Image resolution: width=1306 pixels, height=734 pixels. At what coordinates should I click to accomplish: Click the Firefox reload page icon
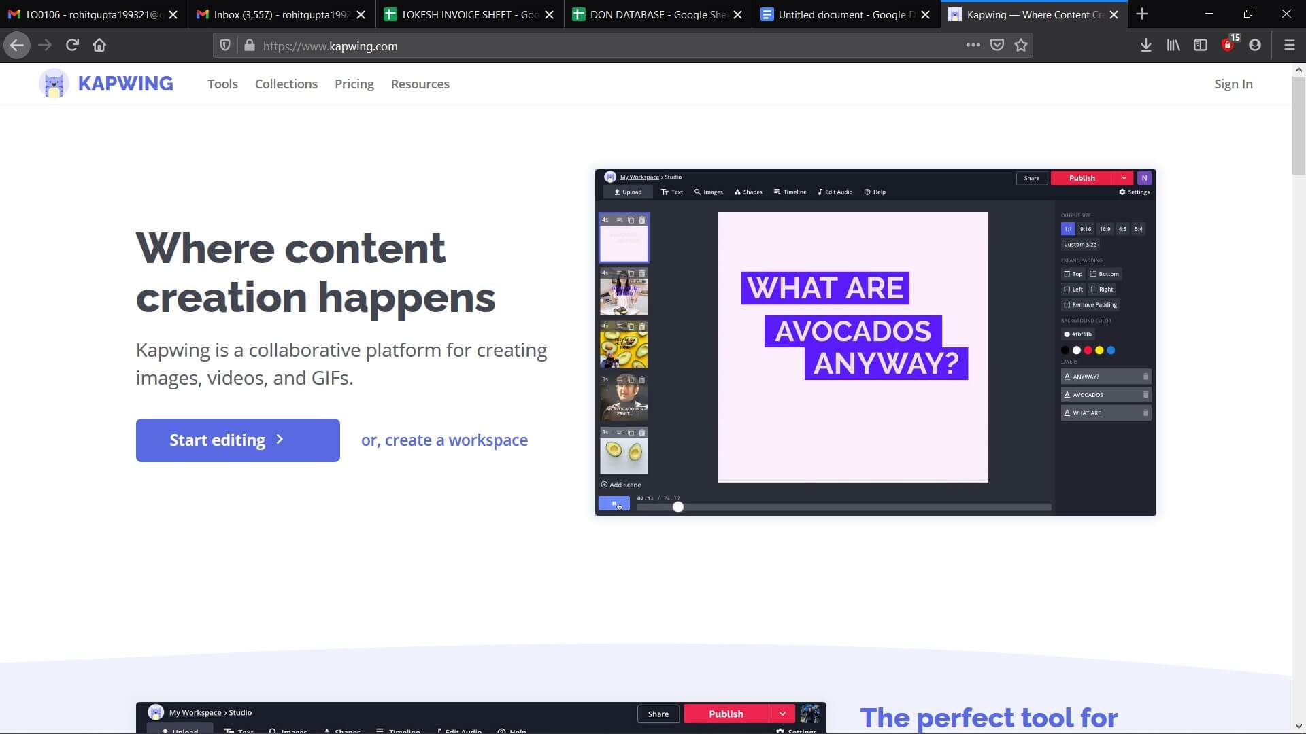(x=72, y=46)
